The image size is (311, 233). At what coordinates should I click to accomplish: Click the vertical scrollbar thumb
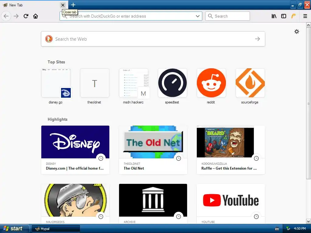(309, 103)
